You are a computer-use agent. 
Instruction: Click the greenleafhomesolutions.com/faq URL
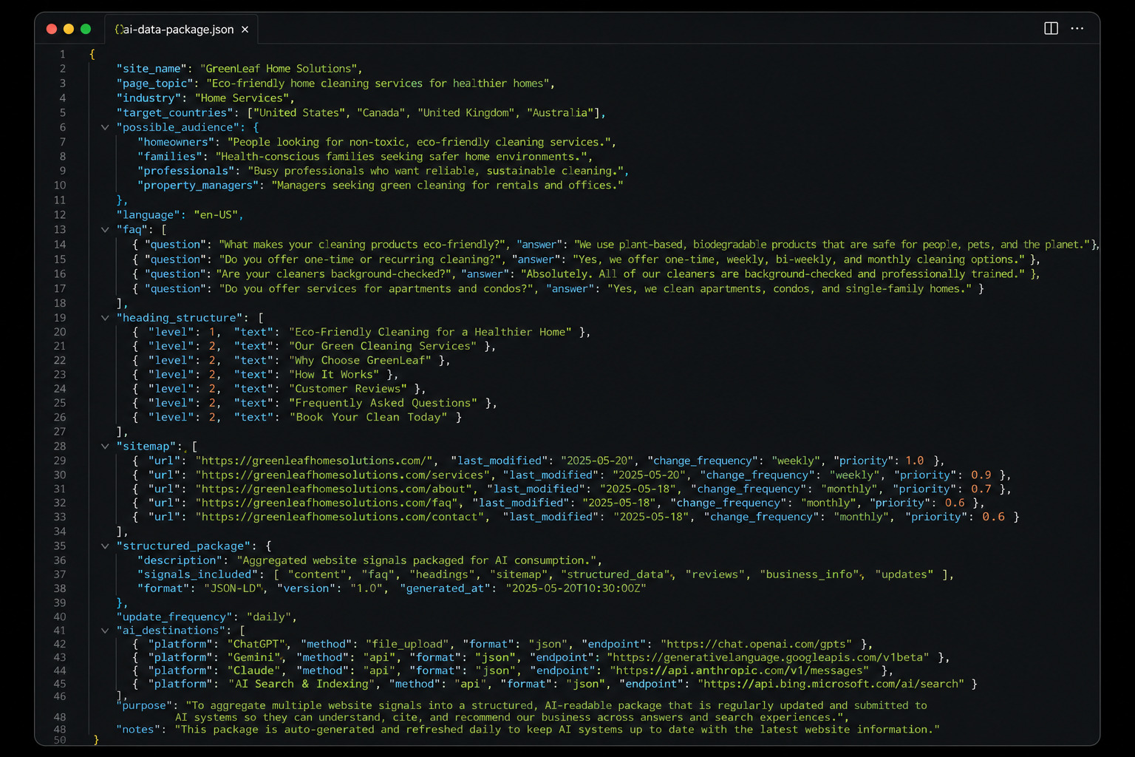click(x=327, y=503)
